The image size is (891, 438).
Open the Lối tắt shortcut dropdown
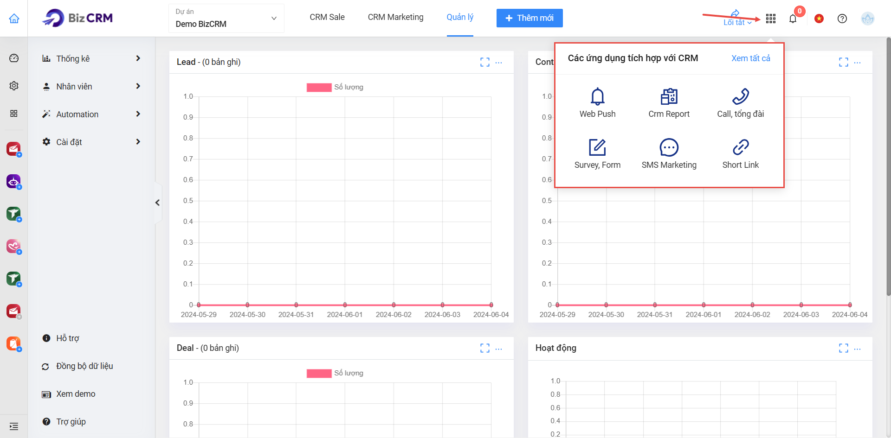click(x=737, y=18)
